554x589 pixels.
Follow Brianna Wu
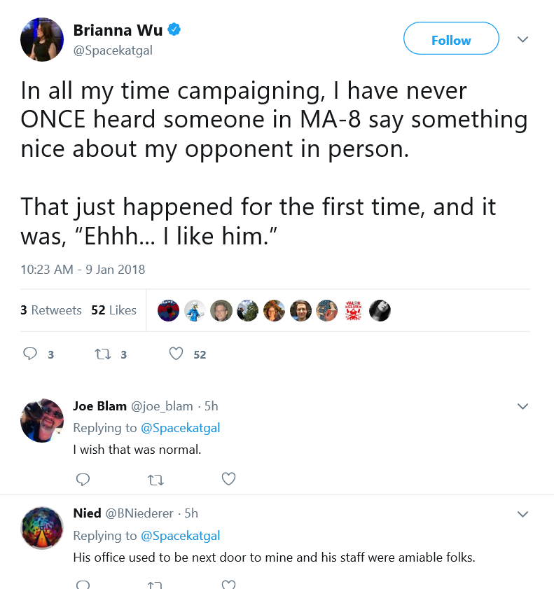451,39
